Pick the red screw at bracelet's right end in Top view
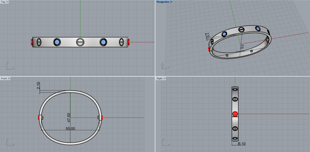The height and width of the screenshot is (152, 310). [x=129, y=42]
